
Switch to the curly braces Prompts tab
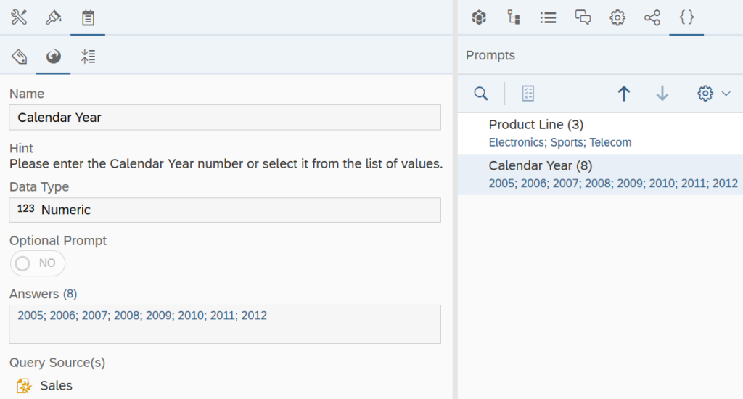(x=686, y=17)
